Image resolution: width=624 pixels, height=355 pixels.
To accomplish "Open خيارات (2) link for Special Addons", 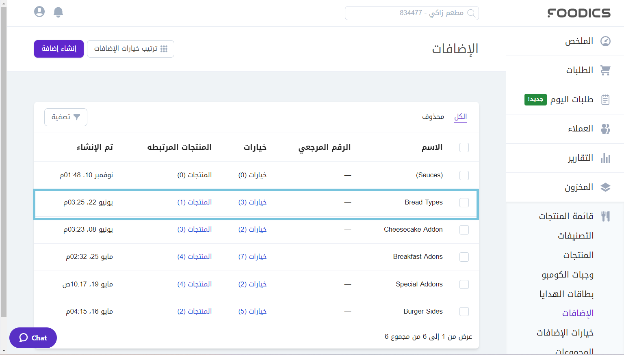I will 252,284.
